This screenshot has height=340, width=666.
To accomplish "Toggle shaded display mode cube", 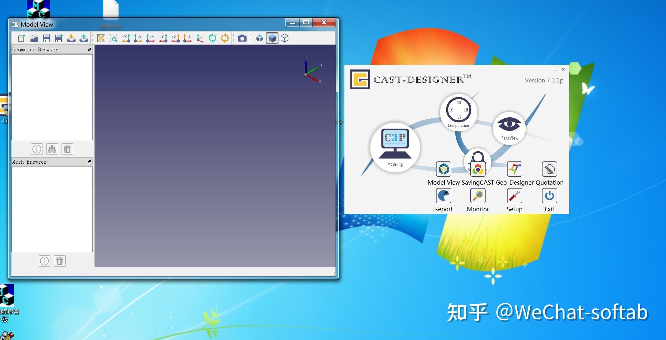I will 272,38.
